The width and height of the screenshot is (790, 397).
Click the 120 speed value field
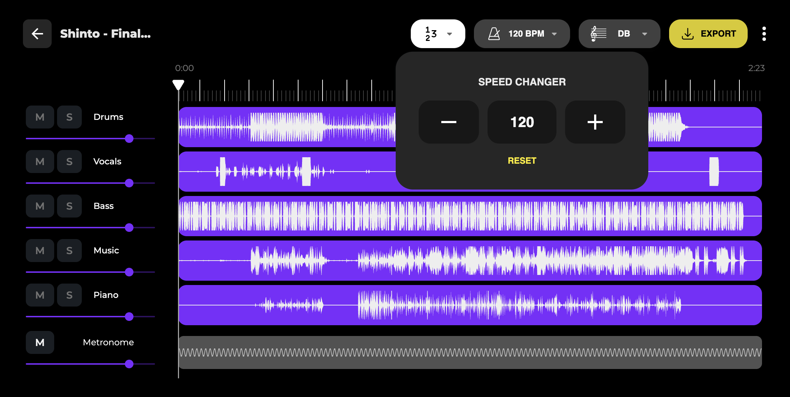[522, 122]
